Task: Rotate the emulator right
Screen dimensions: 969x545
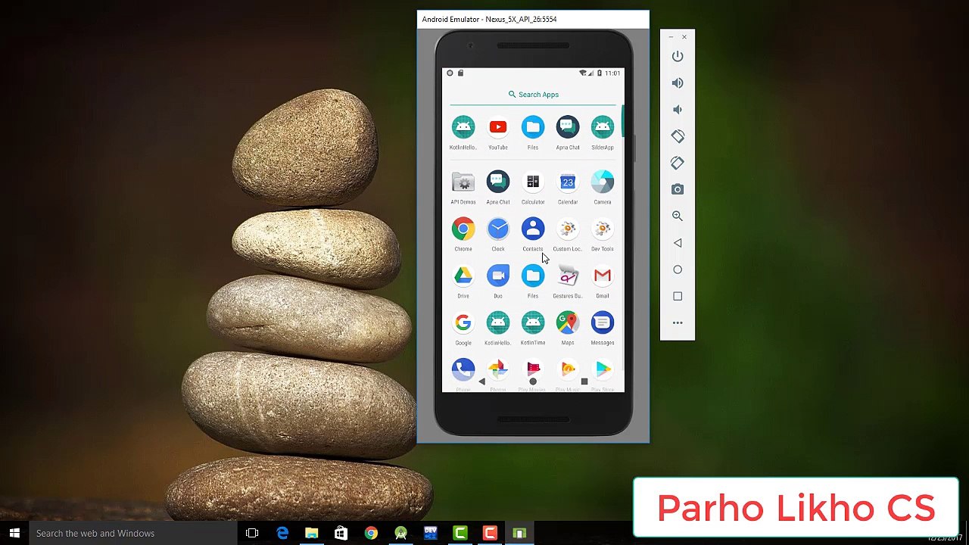Action: pos(678,163)
